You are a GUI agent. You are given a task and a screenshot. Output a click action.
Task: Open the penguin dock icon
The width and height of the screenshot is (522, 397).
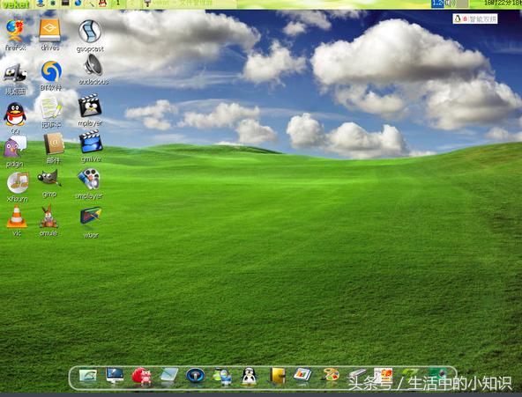point(249,377)
